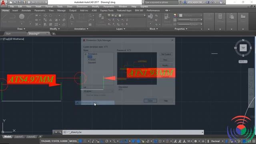Expand the Modify panel dropdown
The width and height of the screenshot is (256, 144).
click(x=55, y=29)
